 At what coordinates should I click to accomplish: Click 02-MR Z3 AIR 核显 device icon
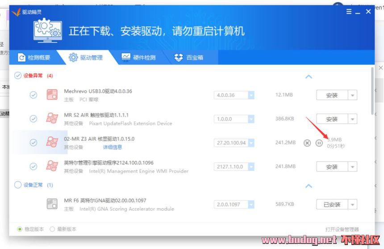coord(52,142)
